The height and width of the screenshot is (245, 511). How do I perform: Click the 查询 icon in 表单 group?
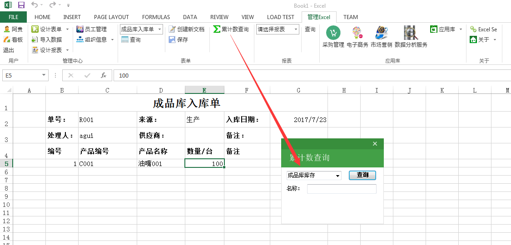[125, 39]
